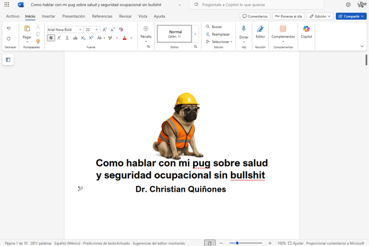
Task: Start dictation with the Dictar microphone
Action: 244,29
